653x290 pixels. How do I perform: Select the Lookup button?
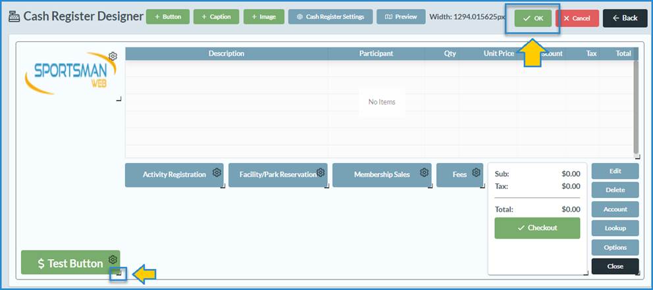click(x=615, y=228)
